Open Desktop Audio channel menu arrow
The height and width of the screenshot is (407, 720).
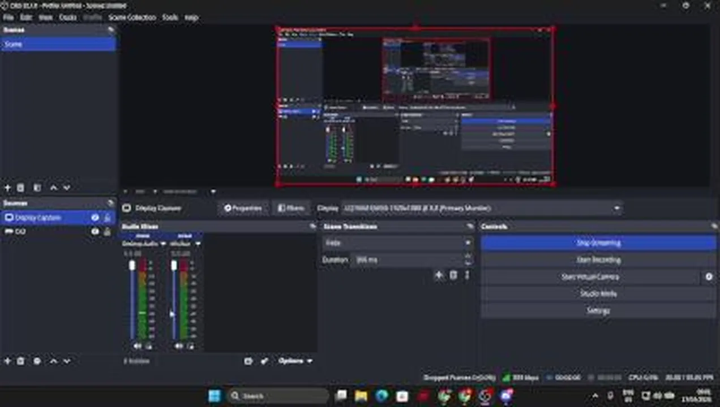[x=163, y=244]
